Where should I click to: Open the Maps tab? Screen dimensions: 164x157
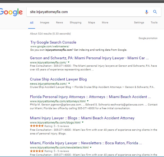tap(91, 23)
